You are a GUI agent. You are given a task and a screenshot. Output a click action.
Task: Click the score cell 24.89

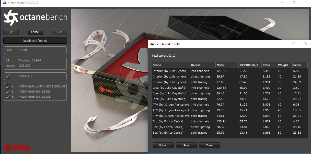(x=297, y=82)
